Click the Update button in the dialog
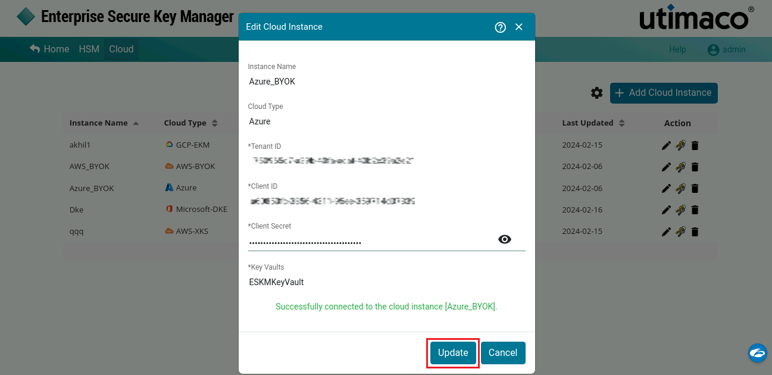This screenshot has height=375, width=772. tap(453, 352)
